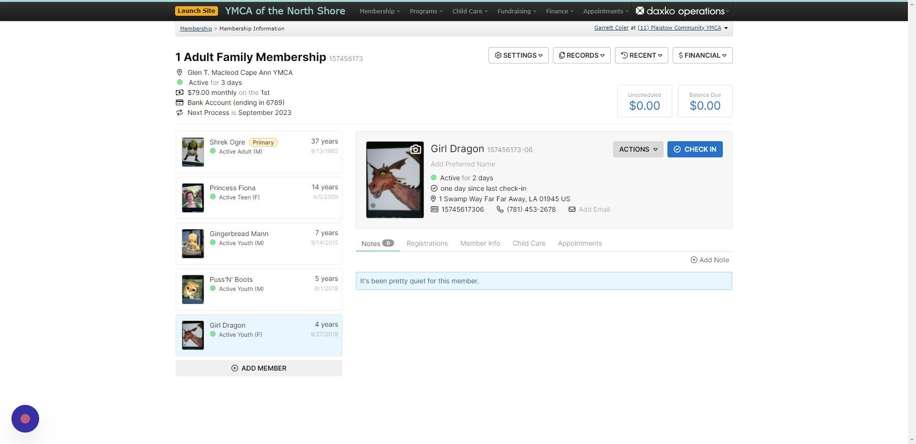Click the Add Email link
Screen dimensions: 916x444
click(594, 209)
